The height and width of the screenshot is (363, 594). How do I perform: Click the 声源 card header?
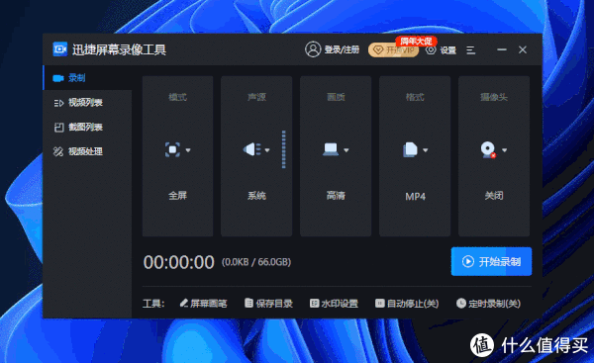pos(256,97)
